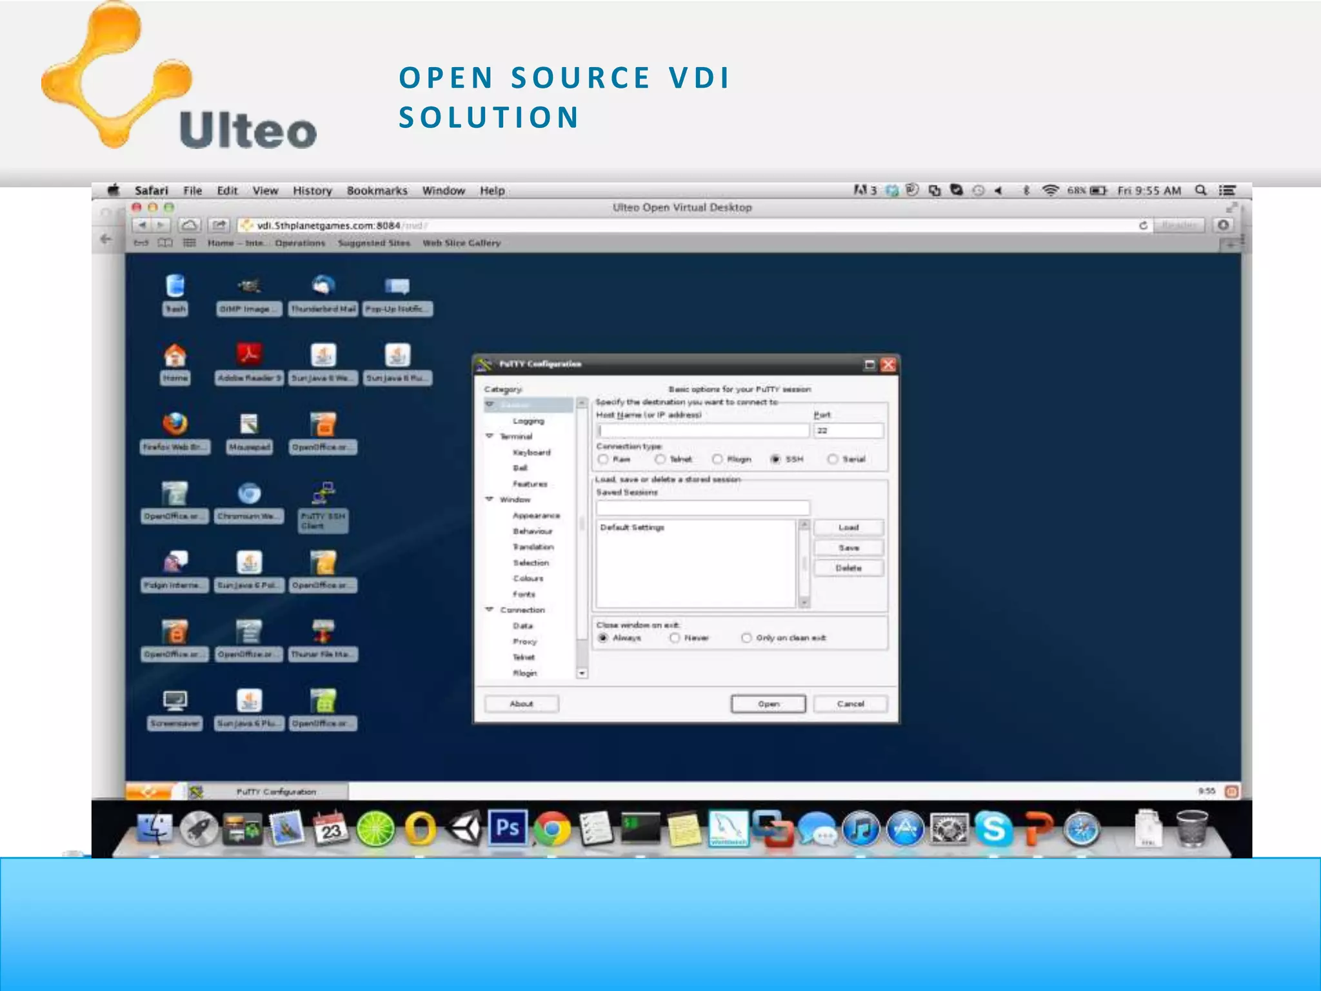The width and height of the screenshot is (1321, 991).
Task: Select the Raw connection type
Action: click(603, 459)
